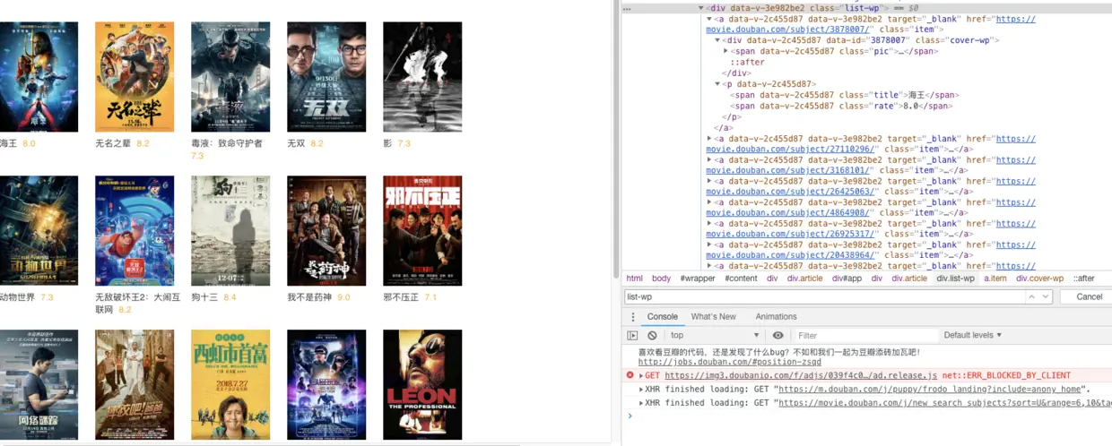Open the 无双 movie poster
The width and height of the screenshot is (1112, 446).
tap(326, 77)
